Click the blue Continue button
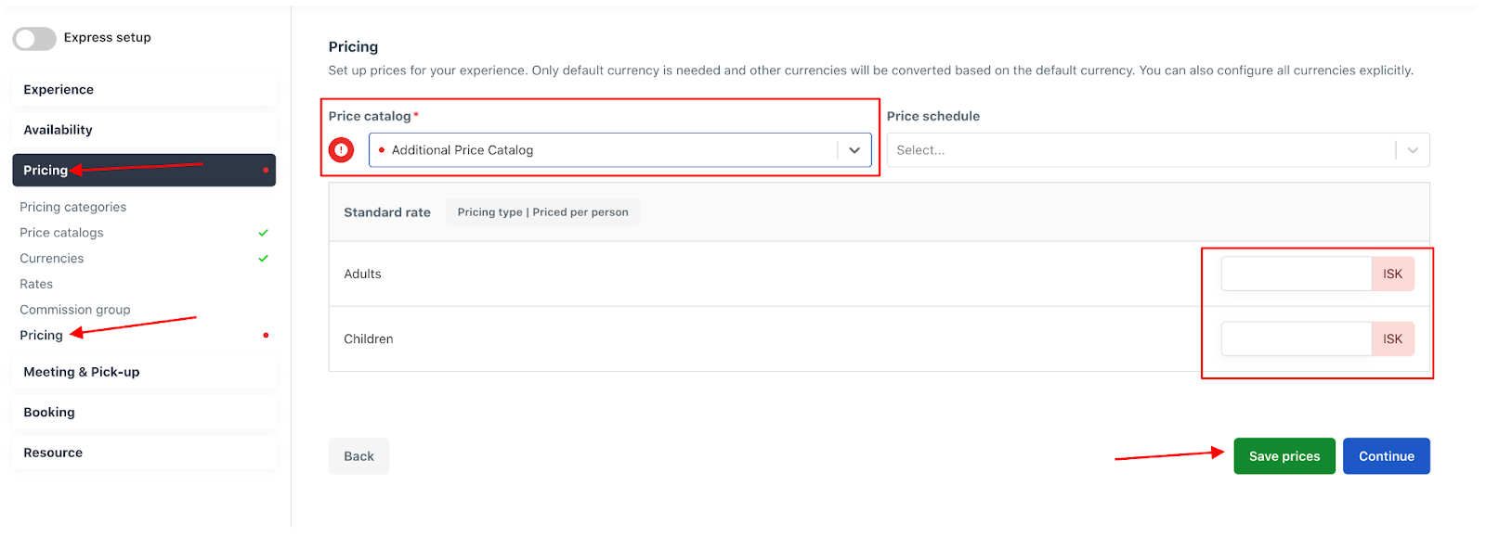 (1387, 456)
